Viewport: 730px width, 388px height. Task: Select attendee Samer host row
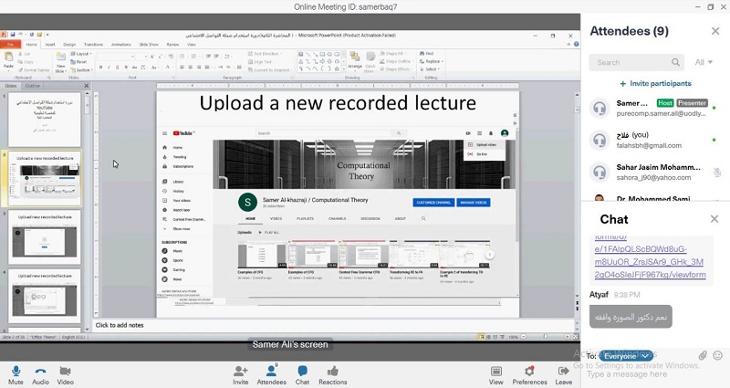[653, 108]
